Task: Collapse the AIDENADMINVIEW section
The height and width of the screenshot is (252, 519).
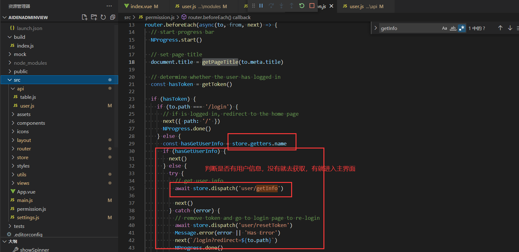Action: 28,18
